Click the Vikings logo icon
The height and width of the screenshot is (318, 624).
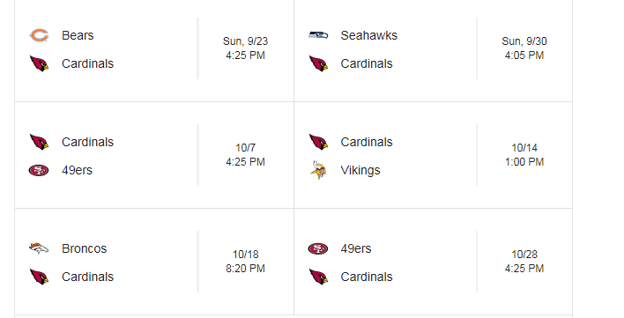(318, 170)
